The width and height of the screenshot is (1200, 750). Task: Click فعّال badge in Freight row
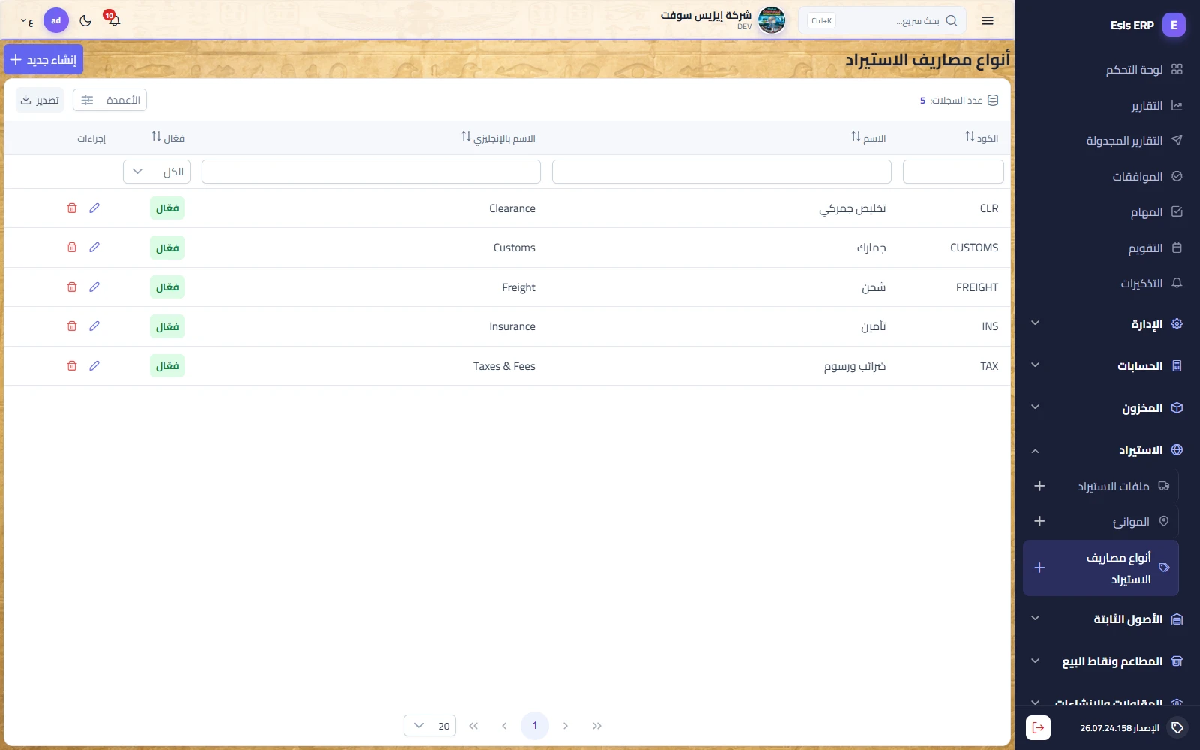point(167,287)
